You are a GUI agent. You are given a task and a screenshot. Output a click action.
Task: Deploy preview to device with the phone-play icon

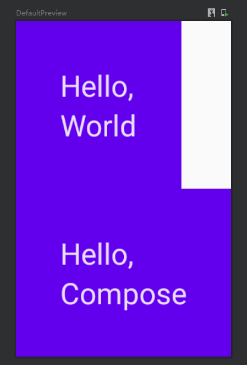pyautogui.click(x=225, y=13)
